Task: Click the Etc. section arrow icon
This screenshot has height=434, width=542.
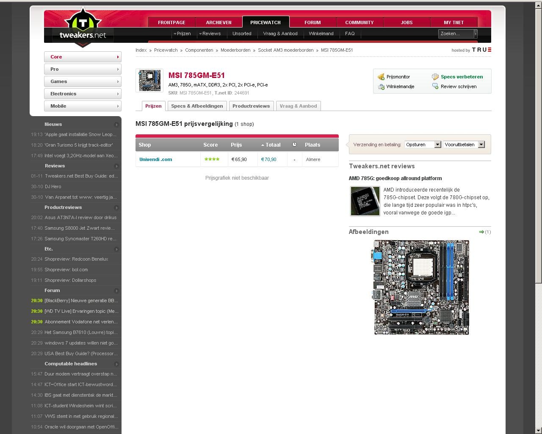Action: (x=116, y=249)
